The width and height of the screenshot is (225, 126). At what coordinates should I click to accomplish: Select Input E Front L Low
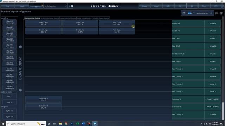coord(9,46)
